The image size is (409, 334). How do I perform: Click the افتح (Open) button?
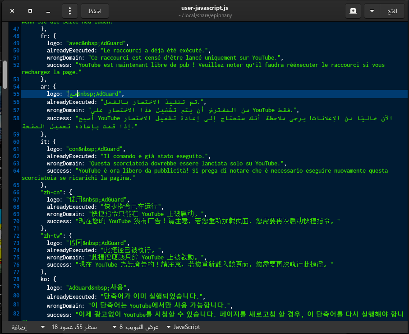click(x=391, y=10)
